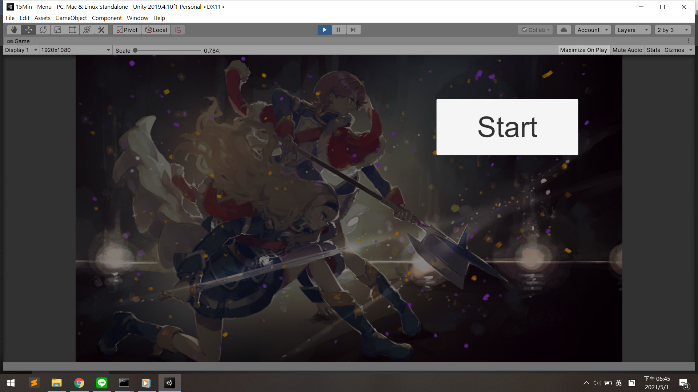Toggle Maximize On Play
The height and width of the screenshot is (392, 698).
pos(583,50)
